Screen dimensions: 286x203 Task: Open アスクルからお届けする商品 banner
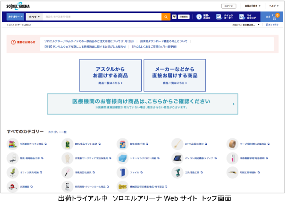[x=110, y=75]
